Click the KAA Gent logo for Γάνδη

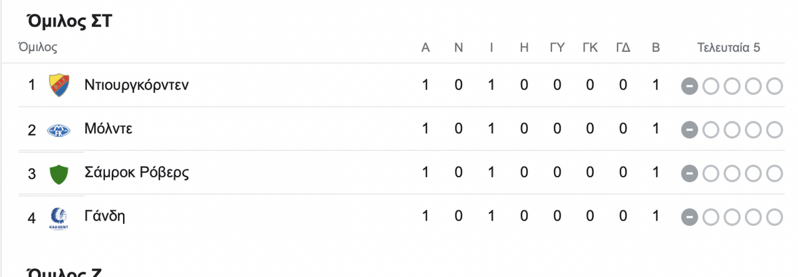pos(59,218)
